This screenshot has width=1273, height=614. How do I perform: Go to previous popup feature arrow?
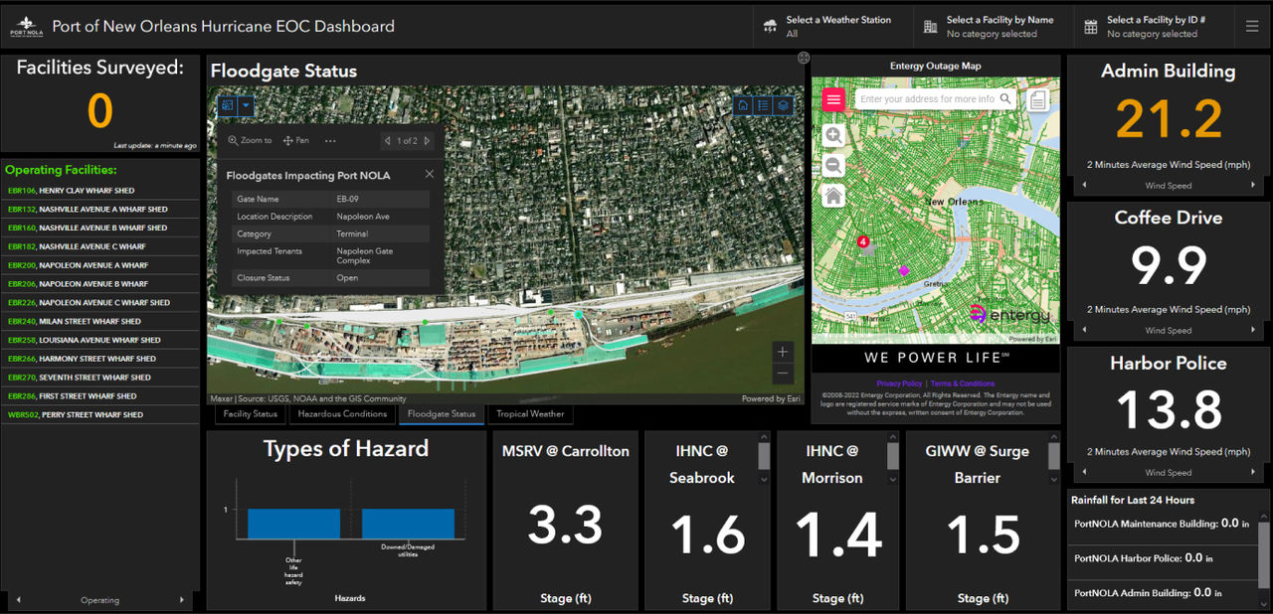[x=388, y=141]
